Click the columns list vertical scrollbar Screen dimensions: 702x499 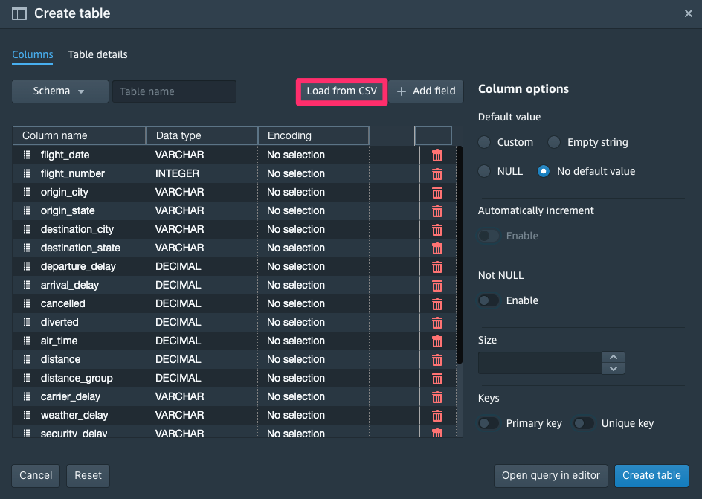click(x=460, y=254)
